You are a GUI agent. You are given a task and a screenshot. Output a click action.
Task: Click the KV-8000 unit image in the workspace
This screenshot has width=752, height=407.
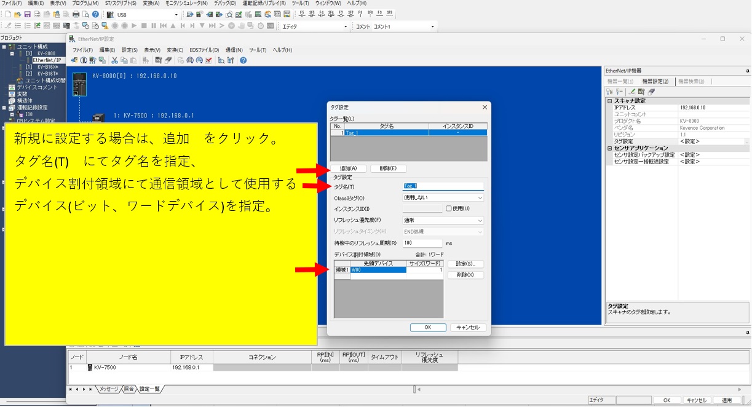point(79,84)
